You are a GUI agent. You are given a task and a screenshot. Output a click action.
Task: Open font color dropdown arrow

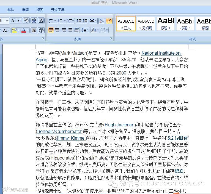point(28,30)
